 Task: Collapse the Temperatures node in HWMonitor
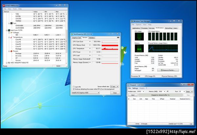(9, 37)
